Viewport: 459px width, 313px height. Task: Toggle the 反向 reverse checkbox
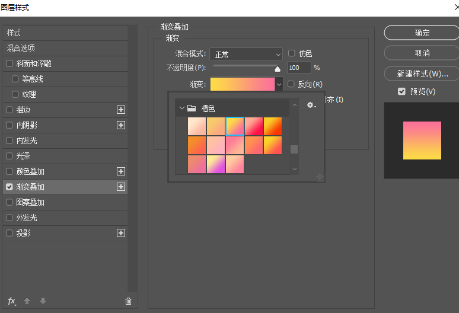pyautogui.click(x=291, y=84)
